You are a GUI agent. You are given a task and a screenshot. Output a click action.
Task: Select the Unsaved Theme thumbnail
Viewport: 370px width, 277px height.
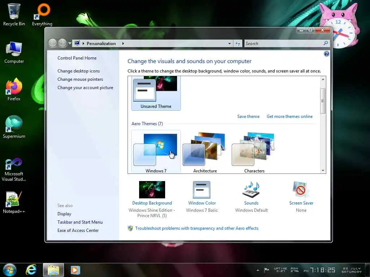pyautogui.click(x=156, y=93)
